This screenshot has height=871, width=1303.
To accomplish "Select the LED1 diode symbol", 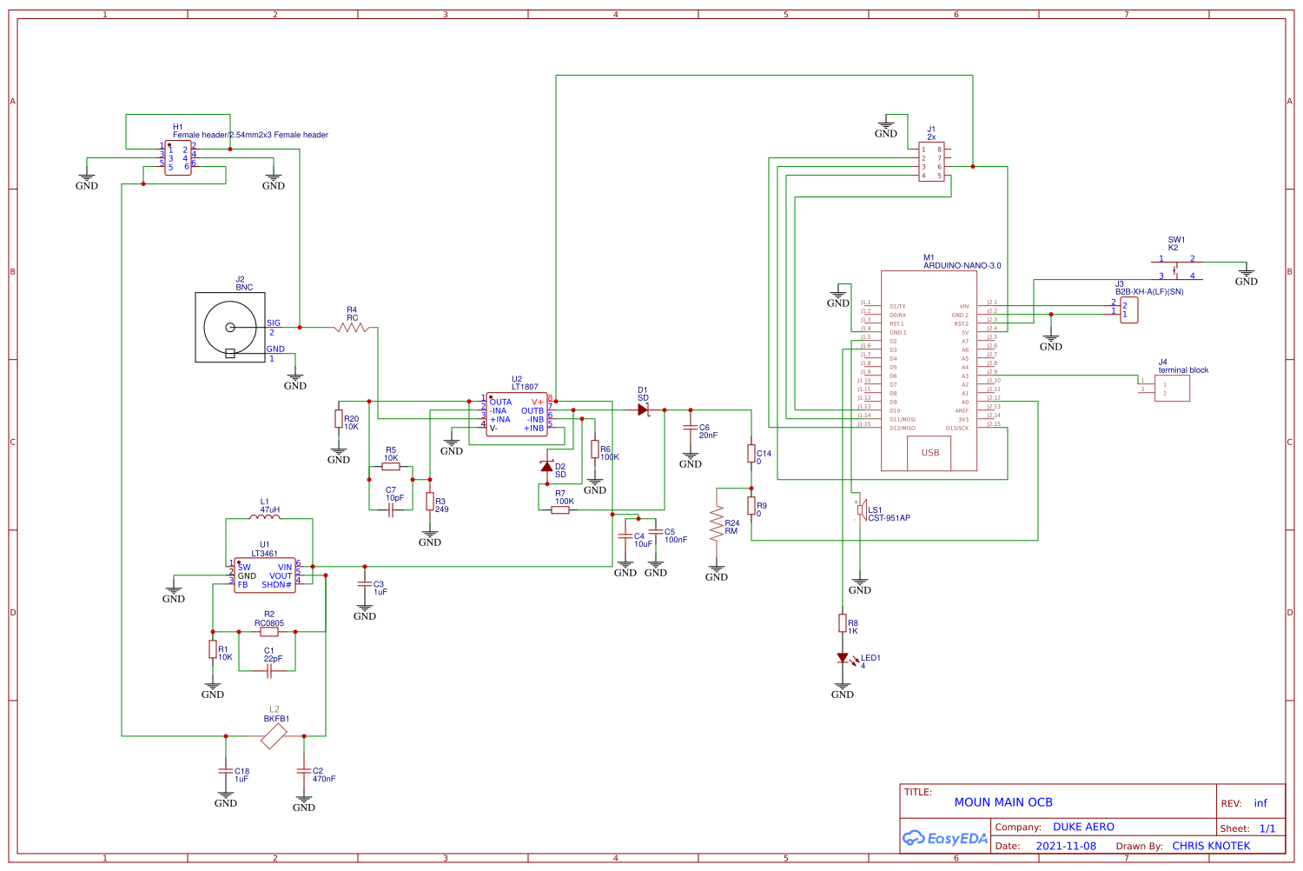I will point(843,656).
